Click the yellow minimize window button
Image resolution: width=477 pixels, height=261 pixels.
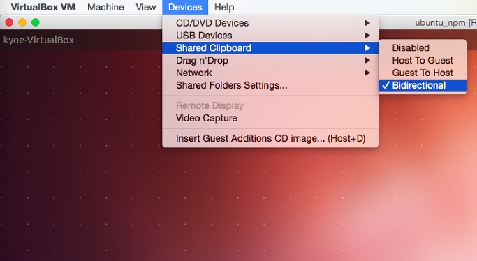(22, 22)
